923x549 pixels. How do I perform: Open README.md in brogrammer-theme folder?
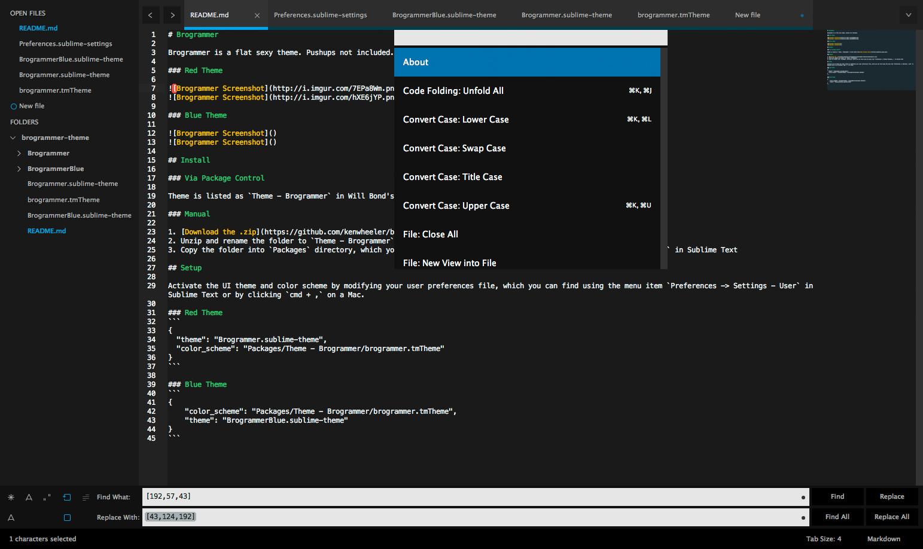pos(47,231)
